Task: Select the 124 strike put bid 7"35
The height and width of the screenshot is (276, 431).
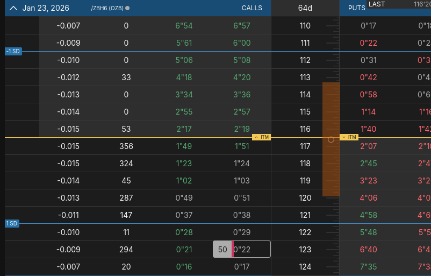Action: (368, 267)
